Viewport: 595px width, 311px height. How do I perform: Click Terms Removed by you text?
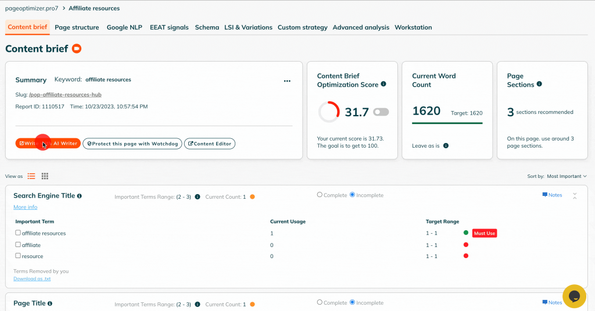pos(41,271)
